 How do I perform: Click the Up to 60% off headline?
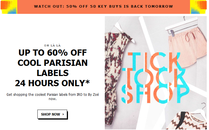53,53
